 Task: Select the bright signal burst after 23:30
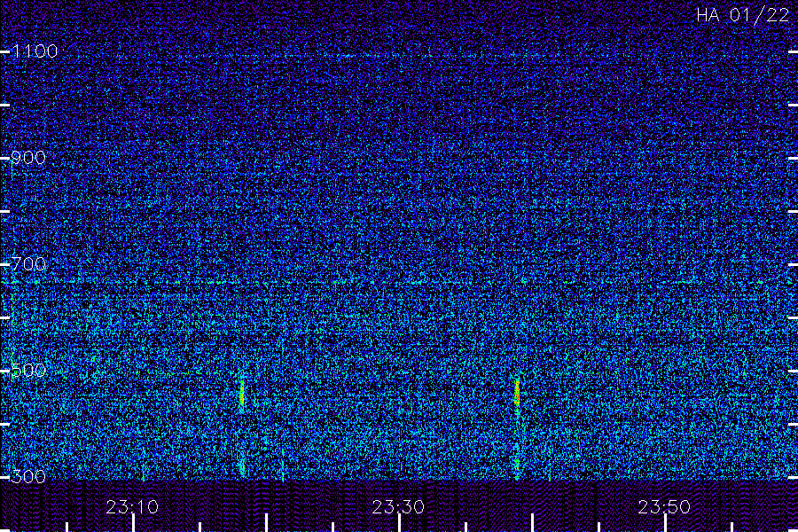517,394
